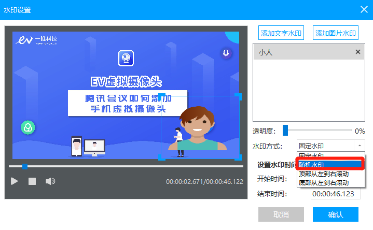Click the bottom-left watermark resize handle
The height and width of the screenshot is (230, 373).
click(x=162, y=157)
